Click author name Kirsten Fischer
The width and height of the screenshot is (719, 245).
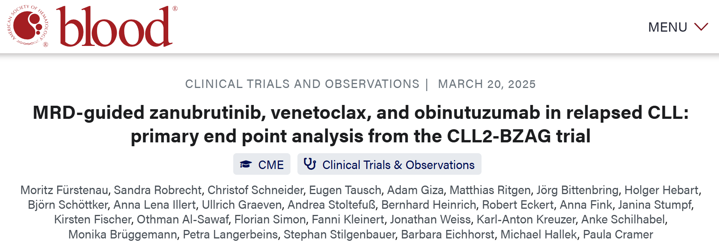tap(93, 220)
